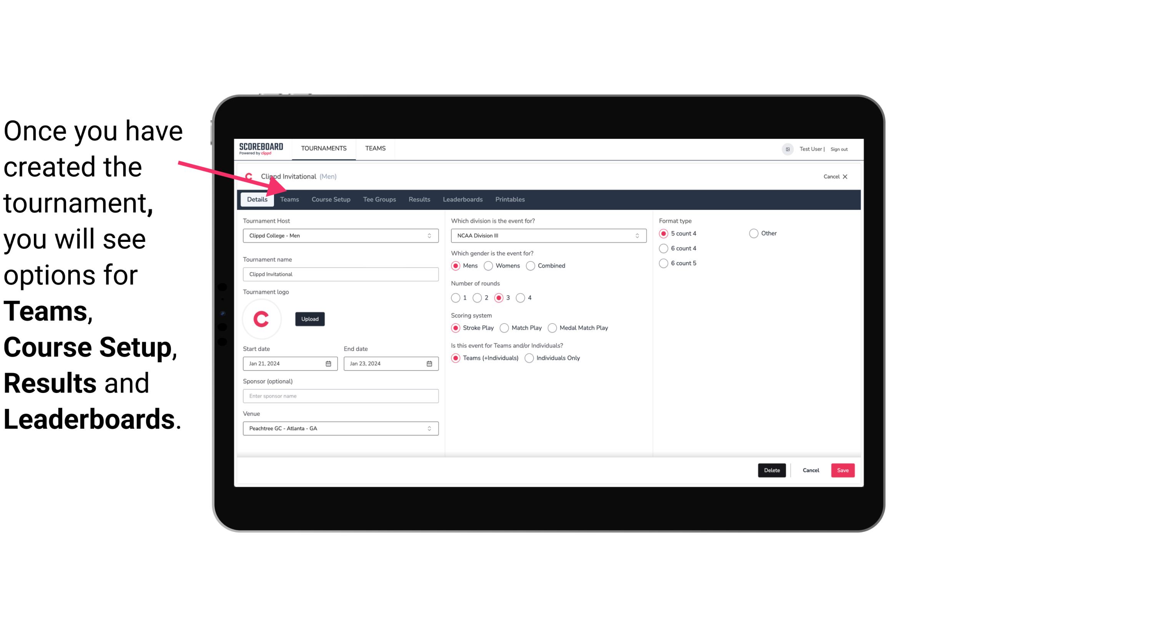Image resolution: width=1163 pixels, height=626 pixels.
Task: Click the Tournament name input field
Action: coord(341,274)
